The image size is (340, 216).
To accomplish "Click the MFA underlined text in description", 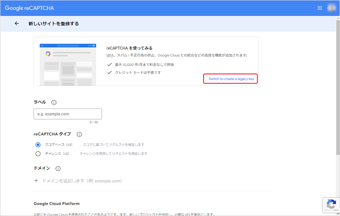I will [x=110, y=56].
